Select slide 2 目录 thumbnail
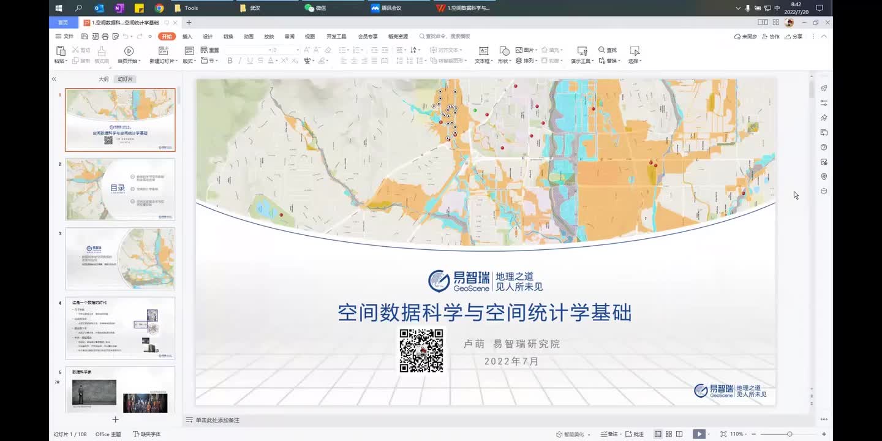The height and width of the screenshot is (441, 882). click(x=120, y=189)
